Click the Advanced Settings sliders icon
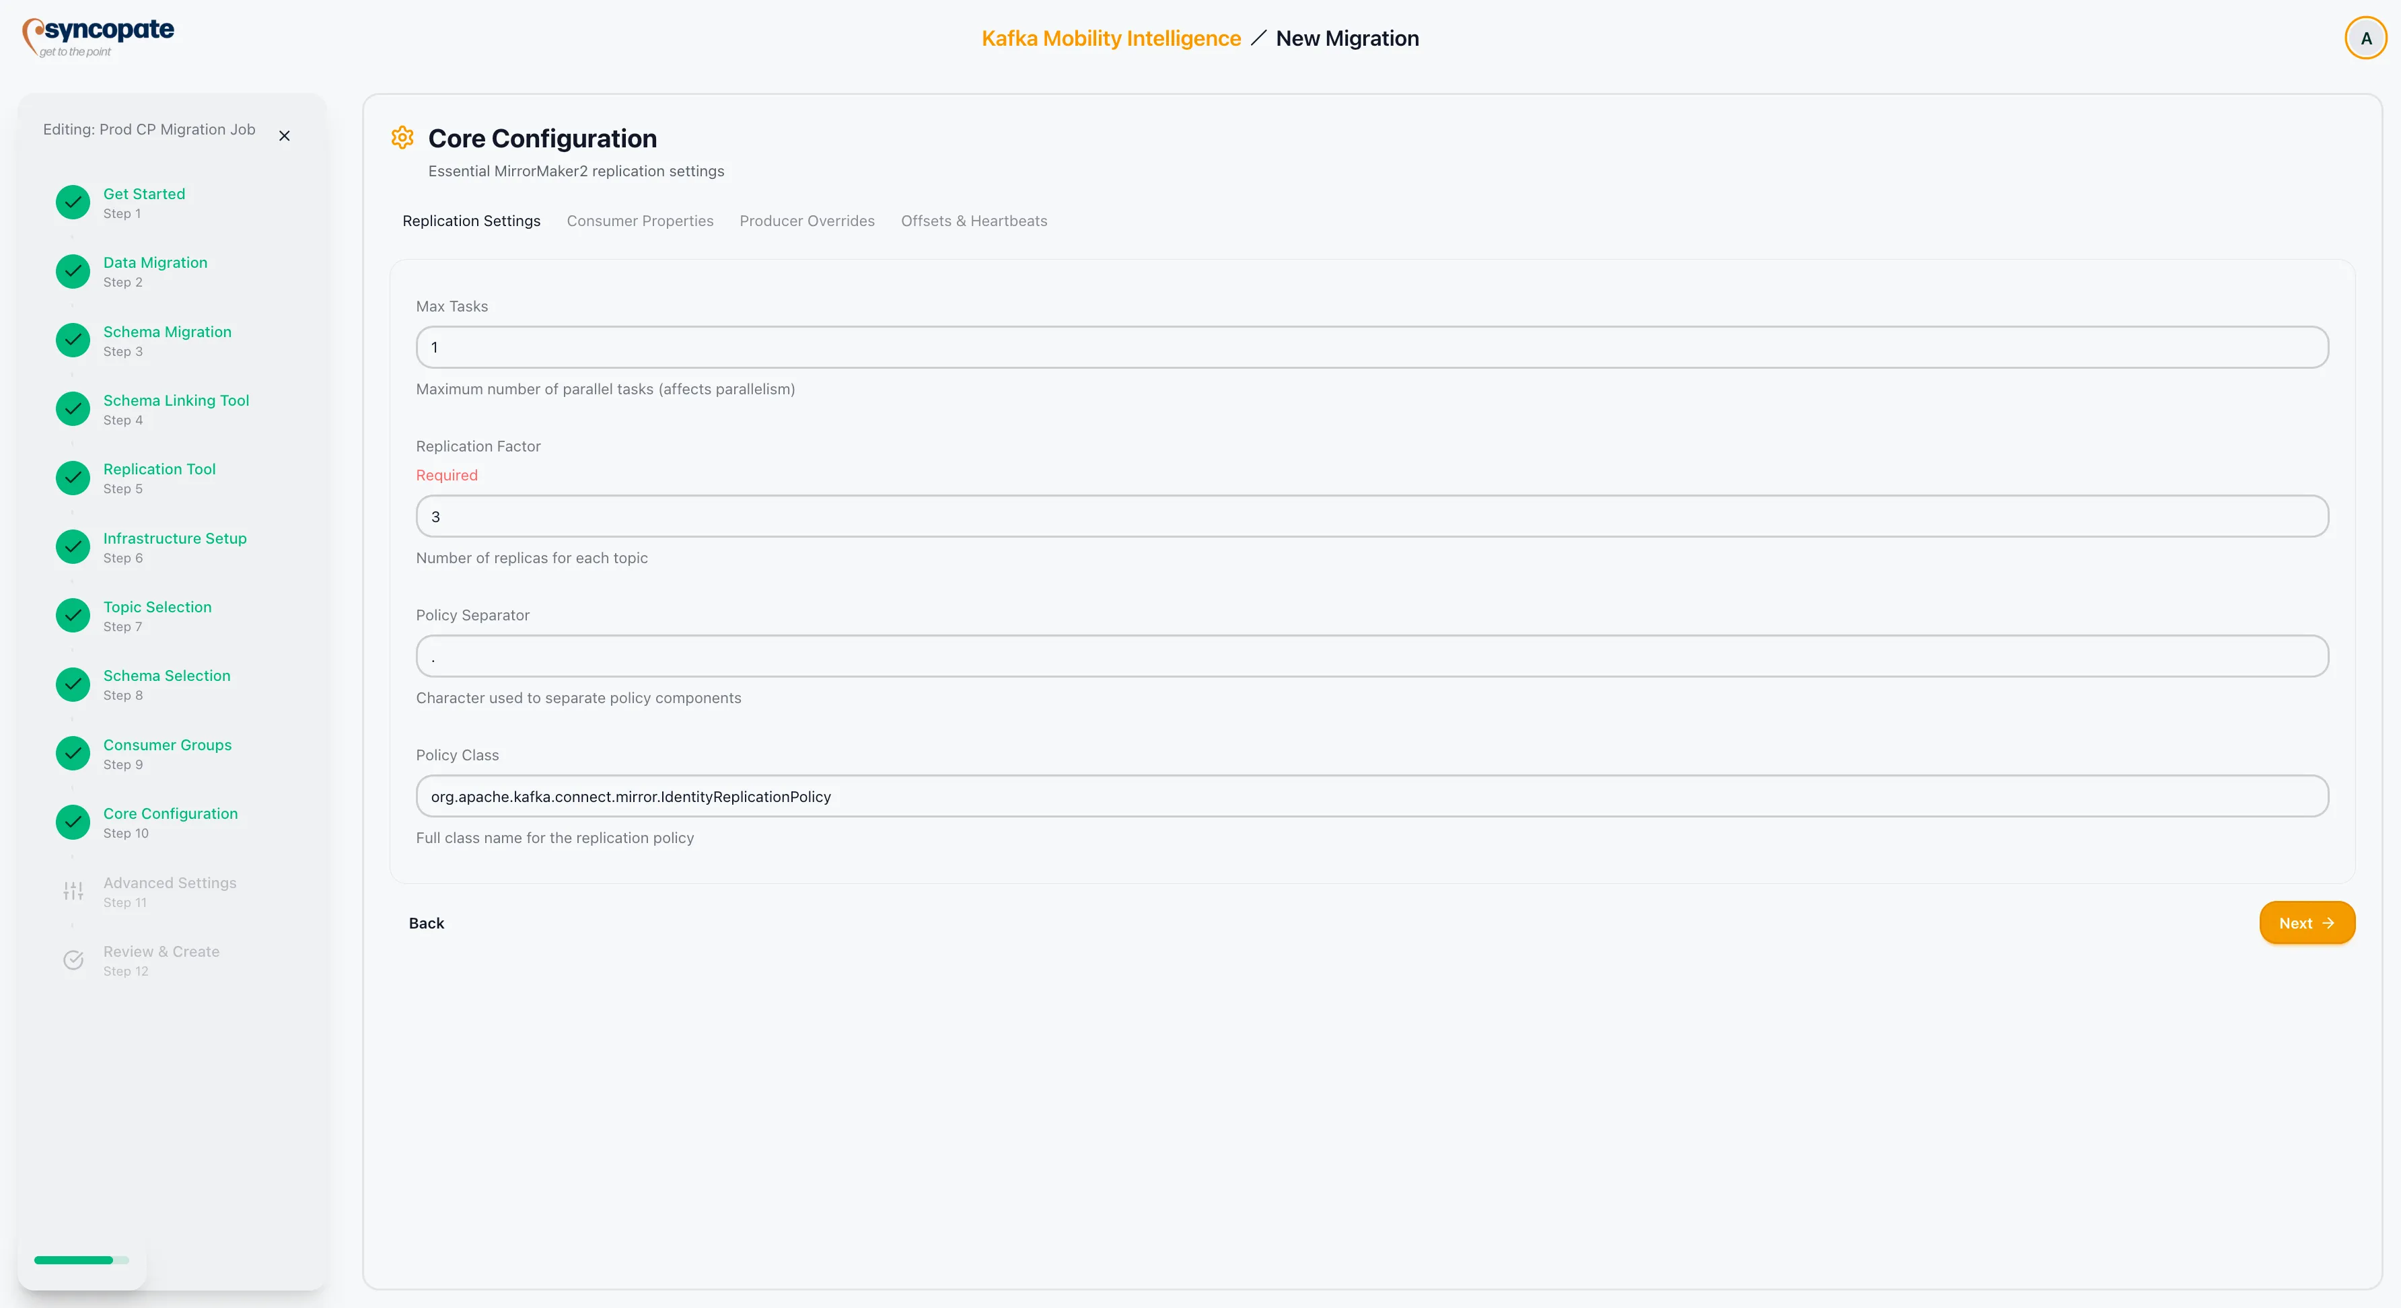 (72, 889)
